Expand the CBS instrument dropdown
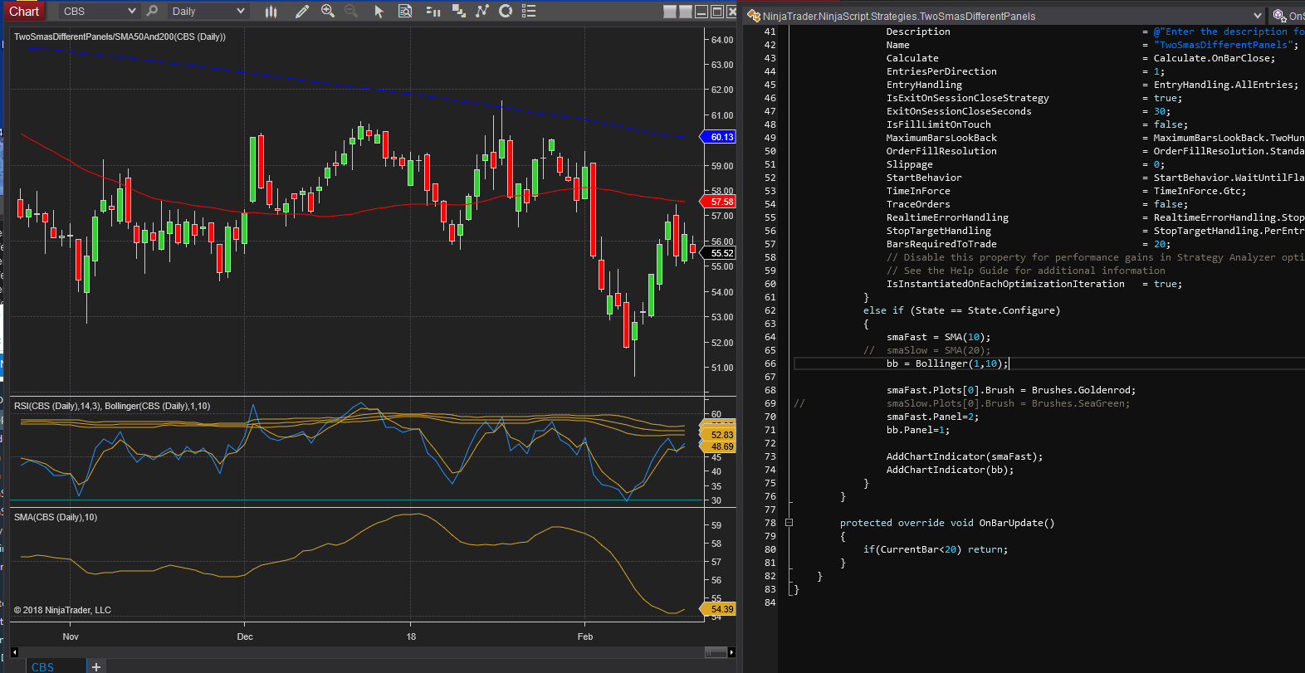Screen dimensions: 1305x673 tap(131, 11)
